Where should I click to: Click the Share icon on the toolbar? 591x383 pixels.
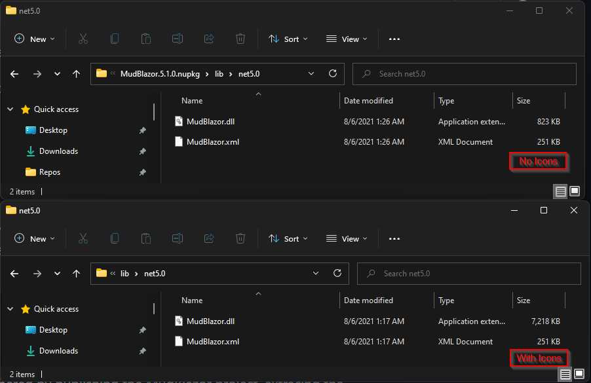point(208,39)
